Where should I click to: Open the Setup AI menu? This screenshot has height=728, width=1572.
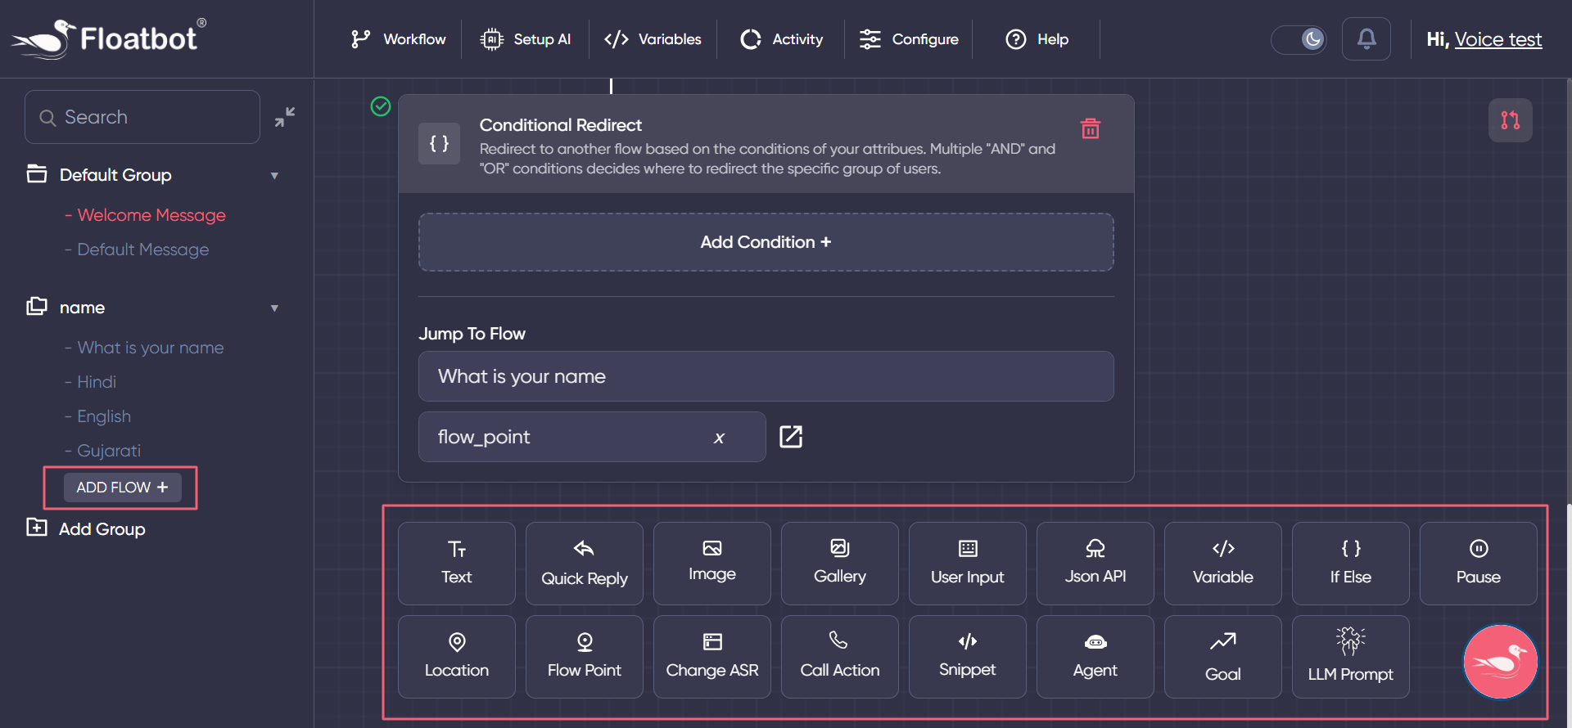[x=526, y=39]
